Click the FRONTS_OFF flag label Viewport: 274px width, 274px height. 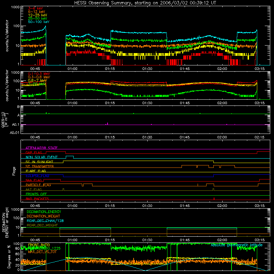click(x=36, y=194)
